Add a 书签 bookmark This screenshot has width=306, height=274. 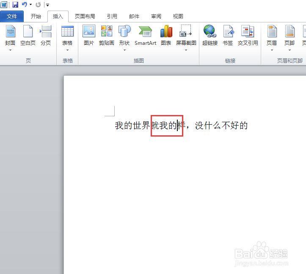[x=228, y=36]
